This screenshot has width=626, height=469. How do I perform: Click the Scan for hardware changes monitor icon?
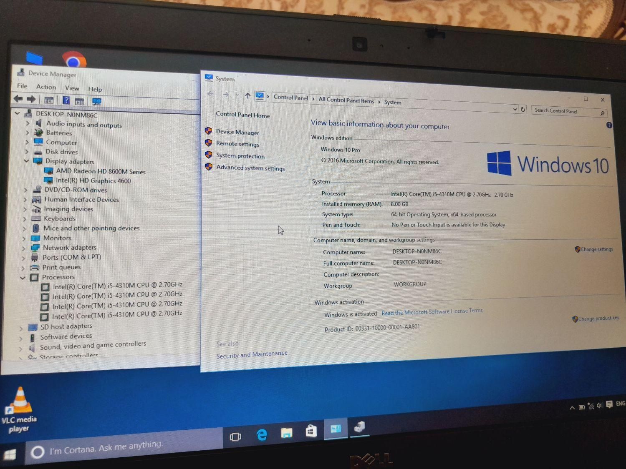pyautogui.click(x=96, y=101)
